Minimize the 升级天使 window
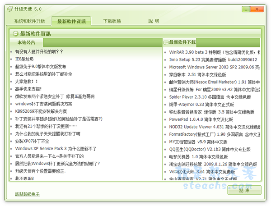 coord(246,9)
